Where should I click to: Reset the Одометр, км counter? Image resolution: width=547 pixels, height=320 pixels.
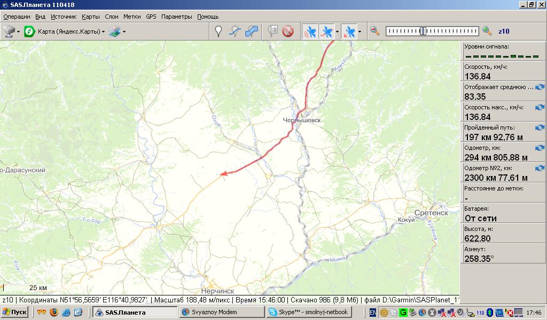click(x=540, y=148)
